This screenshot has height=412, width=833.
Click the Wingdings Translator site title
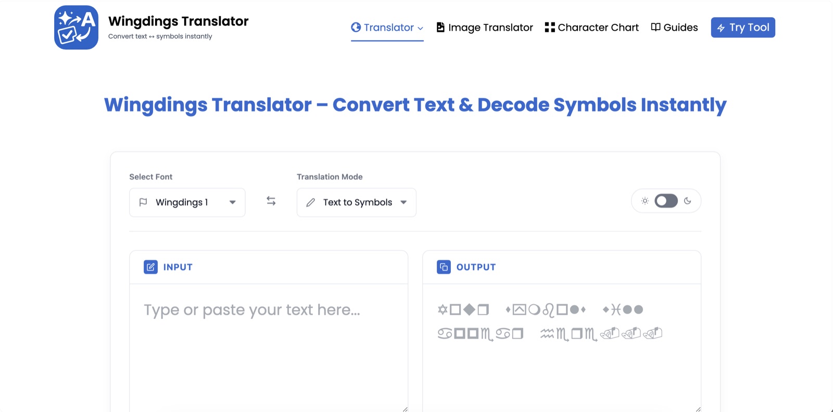click(179, 21)
